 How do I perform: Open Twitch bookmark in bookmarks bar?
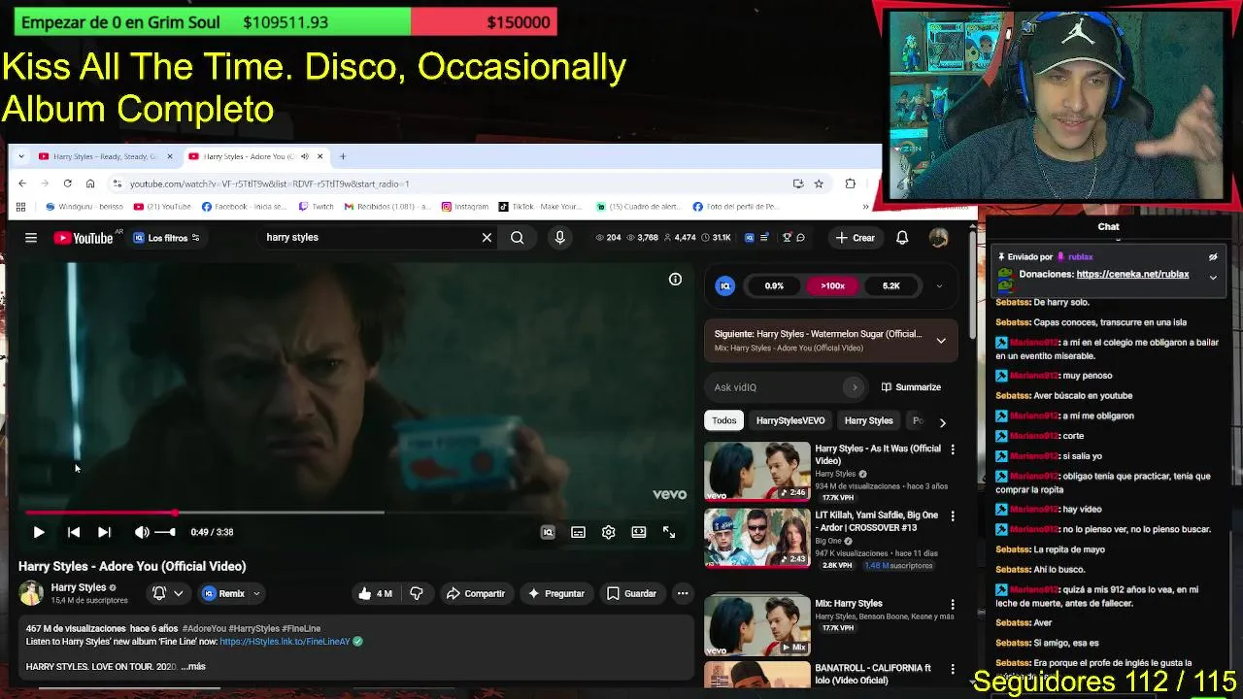[317, 207]
